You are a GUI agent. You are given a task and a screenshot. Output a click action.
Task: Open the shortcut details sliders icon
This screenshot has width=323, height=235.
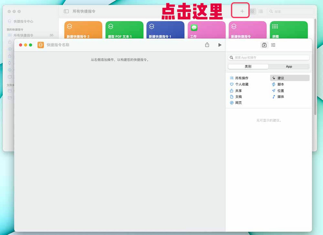[x=273, y=45]
